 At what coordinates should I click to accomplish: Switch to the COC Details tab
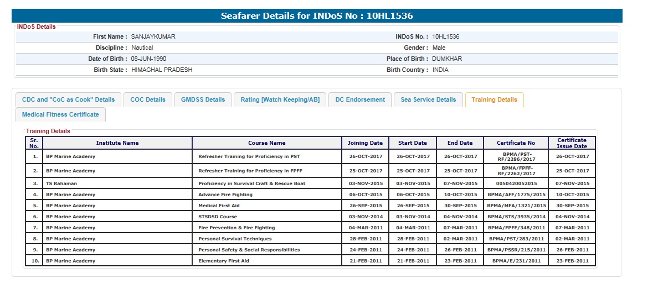148,99
